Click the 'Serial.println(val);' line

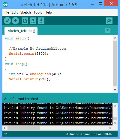pos(30,79)
